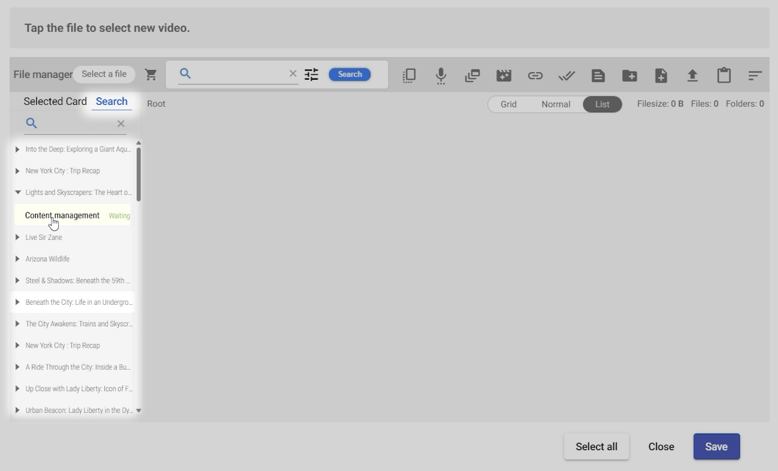The image size is (778, 471).
Task: Collapse the Lights and Skyscrapers item
Action: tap(17, 193)
